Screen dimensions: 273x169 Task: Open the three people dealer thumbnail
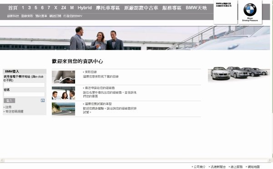point(63,93)
